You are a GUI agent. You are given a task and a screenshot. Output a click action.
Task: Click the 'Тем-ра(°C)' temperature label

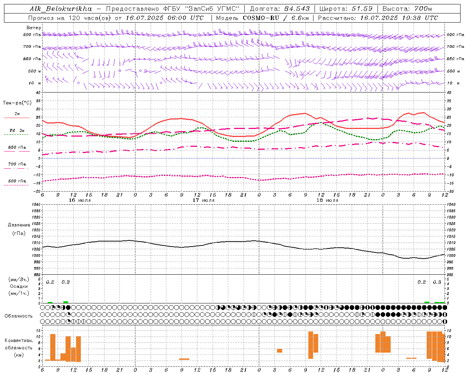[17, 103]
